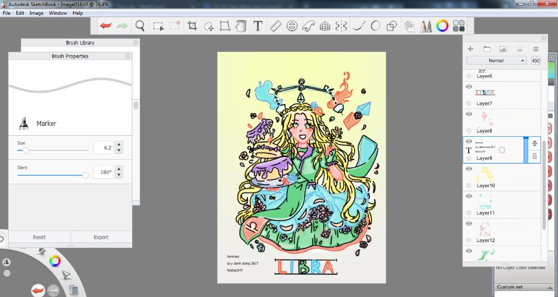
Task: Open layers panel menu icon
Action: [536, 49]
